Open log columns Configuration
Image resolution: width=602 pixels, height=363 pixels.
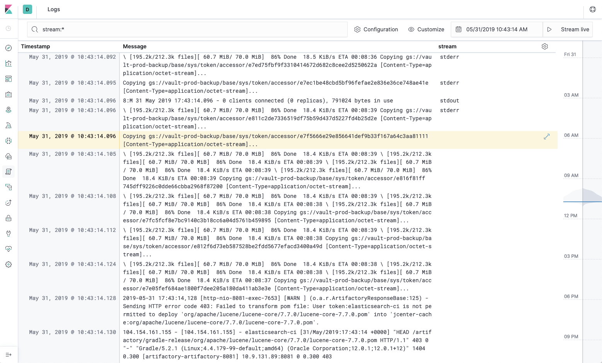[x=376, y=29]
